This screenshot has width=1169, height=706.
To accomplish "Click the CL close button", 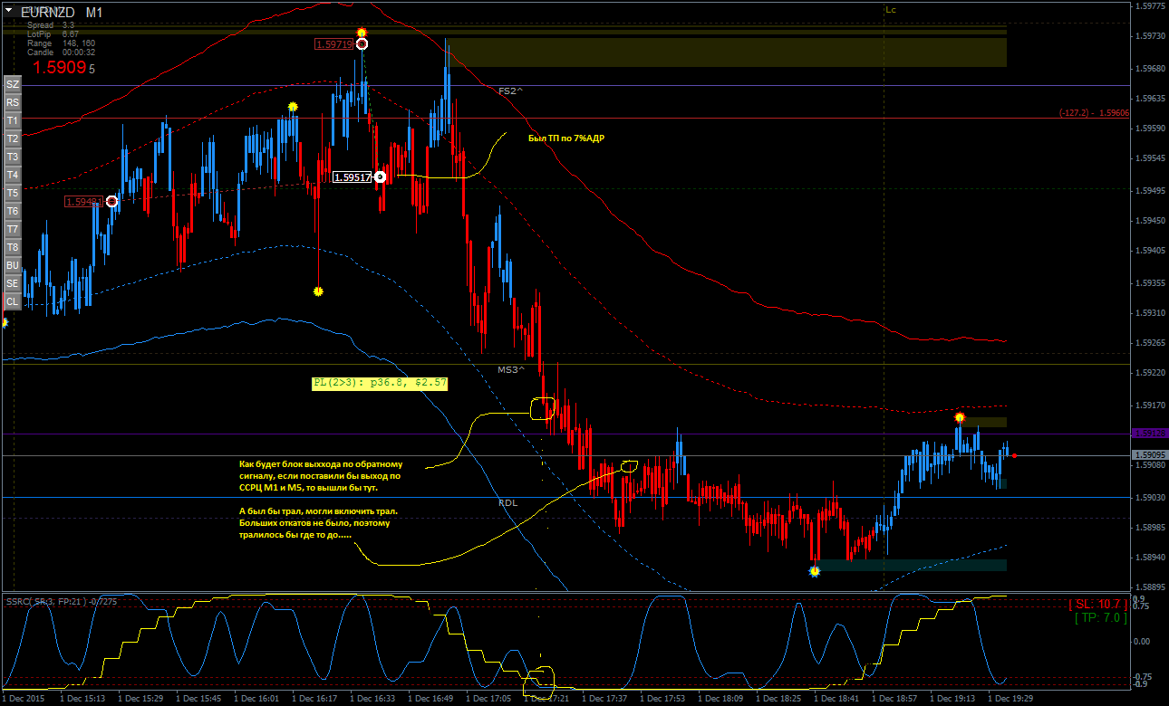I will coord(13,301).
